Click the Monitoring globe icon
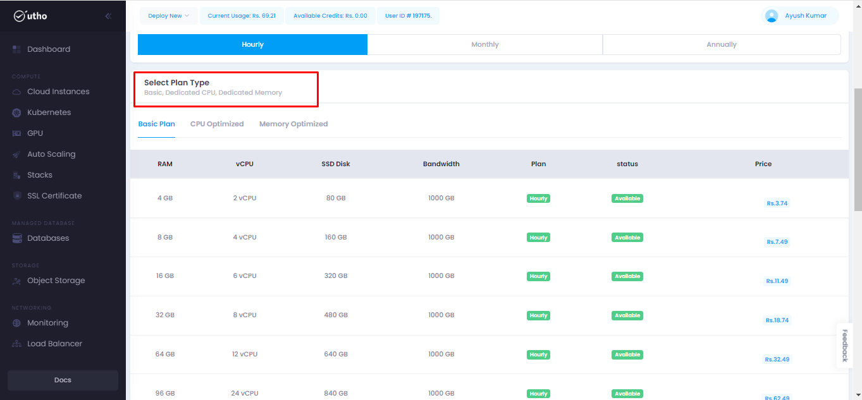This screenshot has width=862, height=400. point(16,323)
